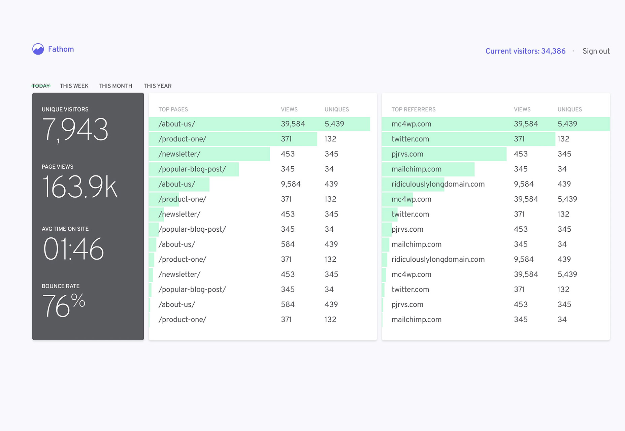Switch to THIS WEEK tab
Viewport: 625px width, 431px height.
[x=74, y=86]
